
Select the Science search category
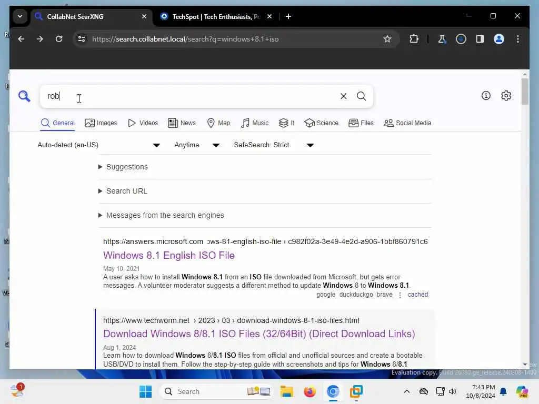(321, 123)
